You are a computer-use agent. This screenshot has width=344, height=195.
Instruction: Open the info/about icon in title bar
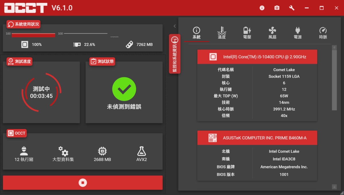[x=262, y=8]
